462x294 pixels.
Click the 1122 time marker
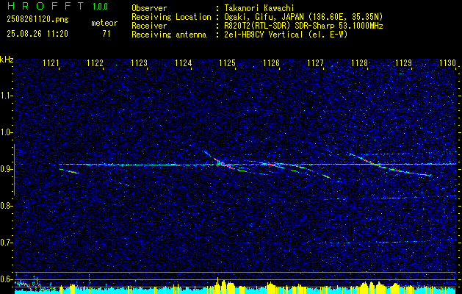[95, 63]
